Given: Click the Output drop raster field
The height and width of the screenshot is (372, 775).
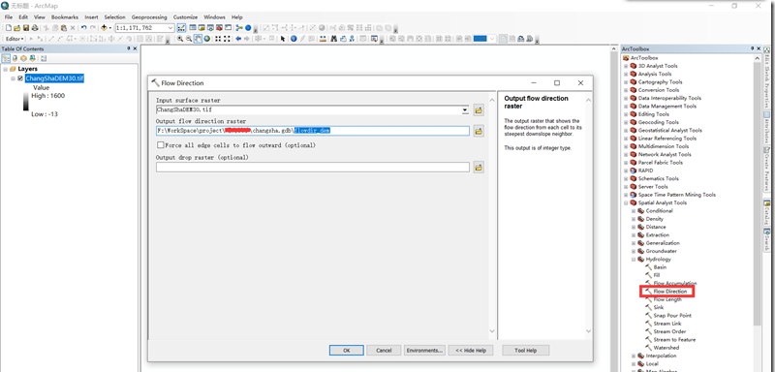Looking at the screenshot, I should [x=312, y=168].
